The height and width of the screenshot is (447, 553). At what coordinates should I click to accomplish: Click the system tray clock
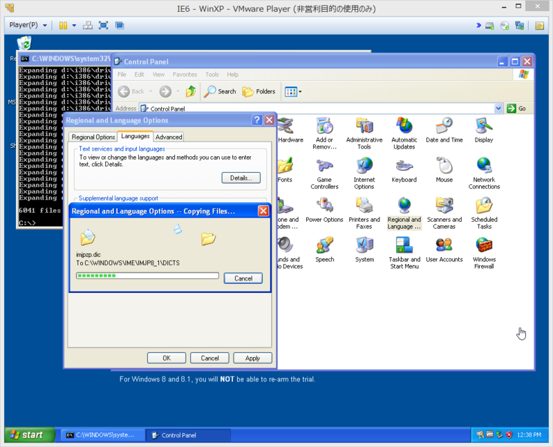529,435
